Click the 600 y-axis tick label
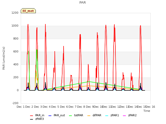This screenshot has width=166, height=124. pos(16,52)
